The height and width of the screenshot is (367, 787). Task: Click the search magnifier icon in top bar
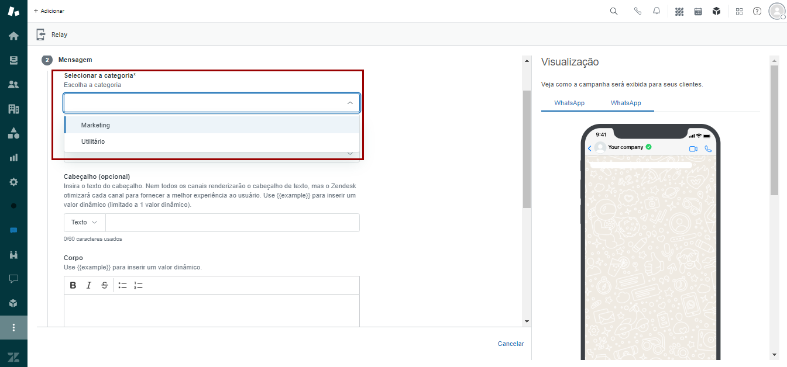(x=614, y=11)
